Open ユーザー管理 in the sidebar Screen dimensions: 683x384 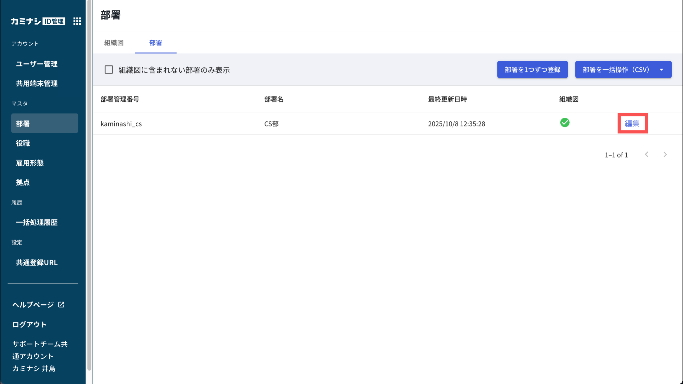[x=37, y=64]
